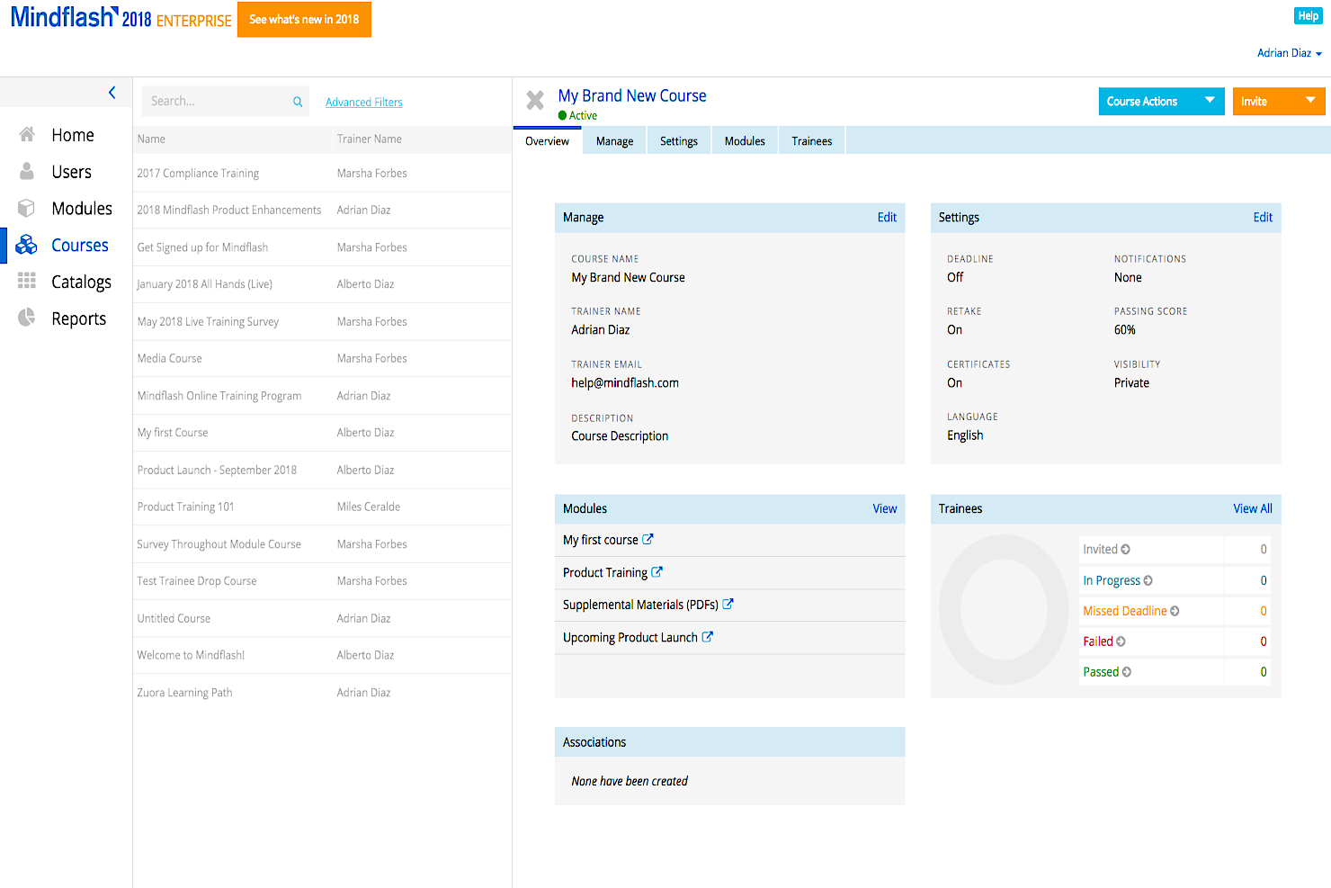The width and height of the screenshot is (1331, 888).
Task: Click the arrow icon beside Invited
Action: click(1126, 549)
